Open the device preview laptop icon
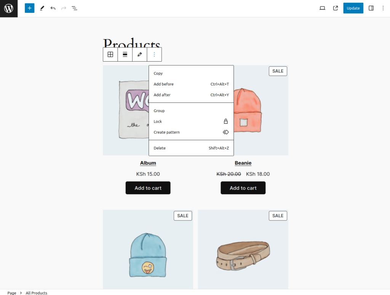This screenshot has height=295, width=390. [x=322, y=8]
